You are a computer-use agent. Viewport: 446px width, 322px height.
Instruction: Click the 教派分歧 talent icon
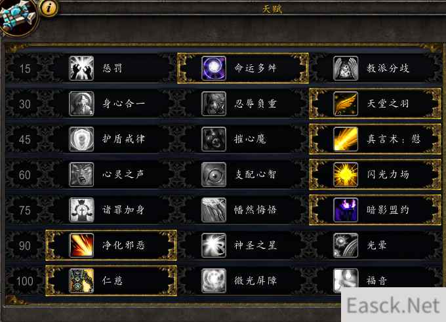[x=346, y=68]
